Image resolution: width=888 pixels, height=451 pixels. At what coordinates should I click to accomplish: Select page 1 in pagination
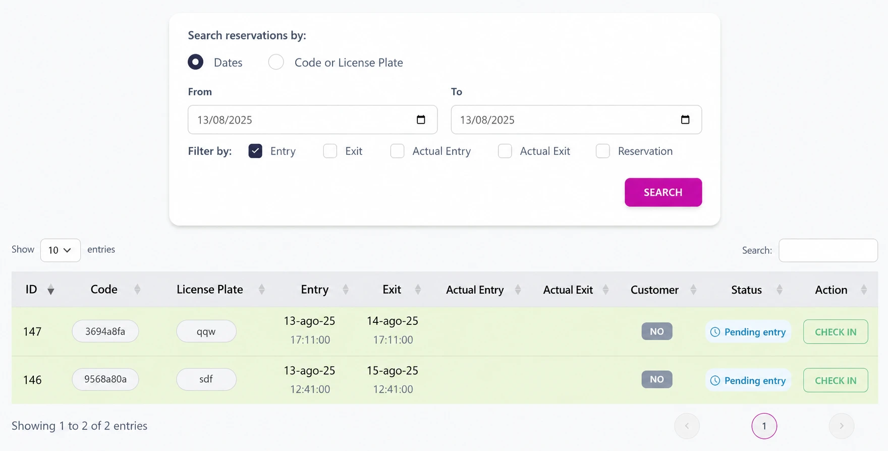pyautogui.click(x=764, y=426)
